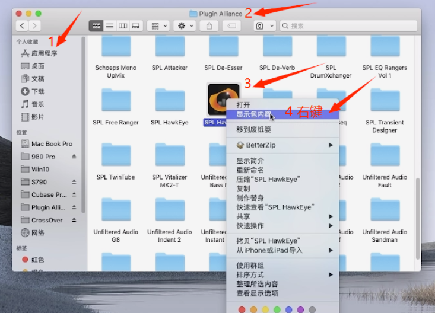Select the 980 Pro volume
The width and height of the screenshot is (435, 313).
(x=38, y=156)
